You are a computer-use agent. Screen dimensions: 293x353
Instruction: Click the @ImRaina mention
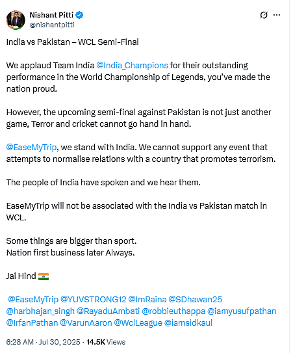click(147, 300)
